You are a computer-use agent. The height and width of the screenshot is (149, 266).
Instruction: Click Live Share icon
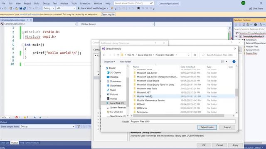tap(251, 8)
